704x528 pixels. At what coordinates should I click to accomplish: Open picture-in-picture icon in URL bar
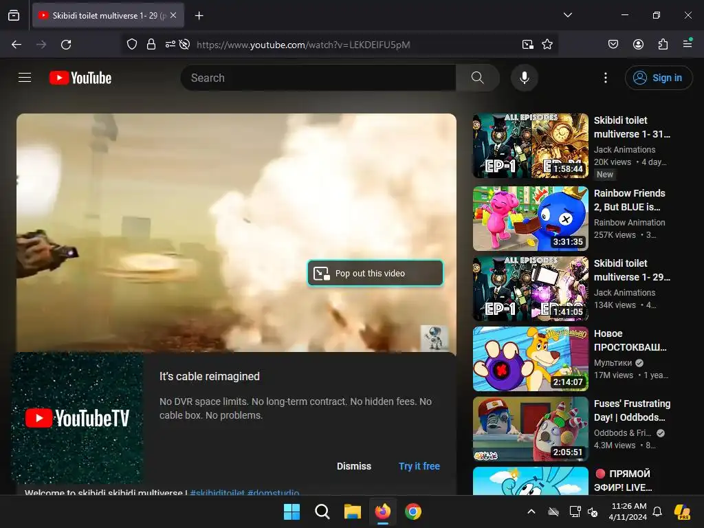point(527,45)
